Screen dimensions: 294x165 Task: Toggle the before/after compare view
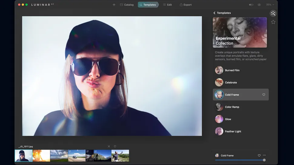251,5
